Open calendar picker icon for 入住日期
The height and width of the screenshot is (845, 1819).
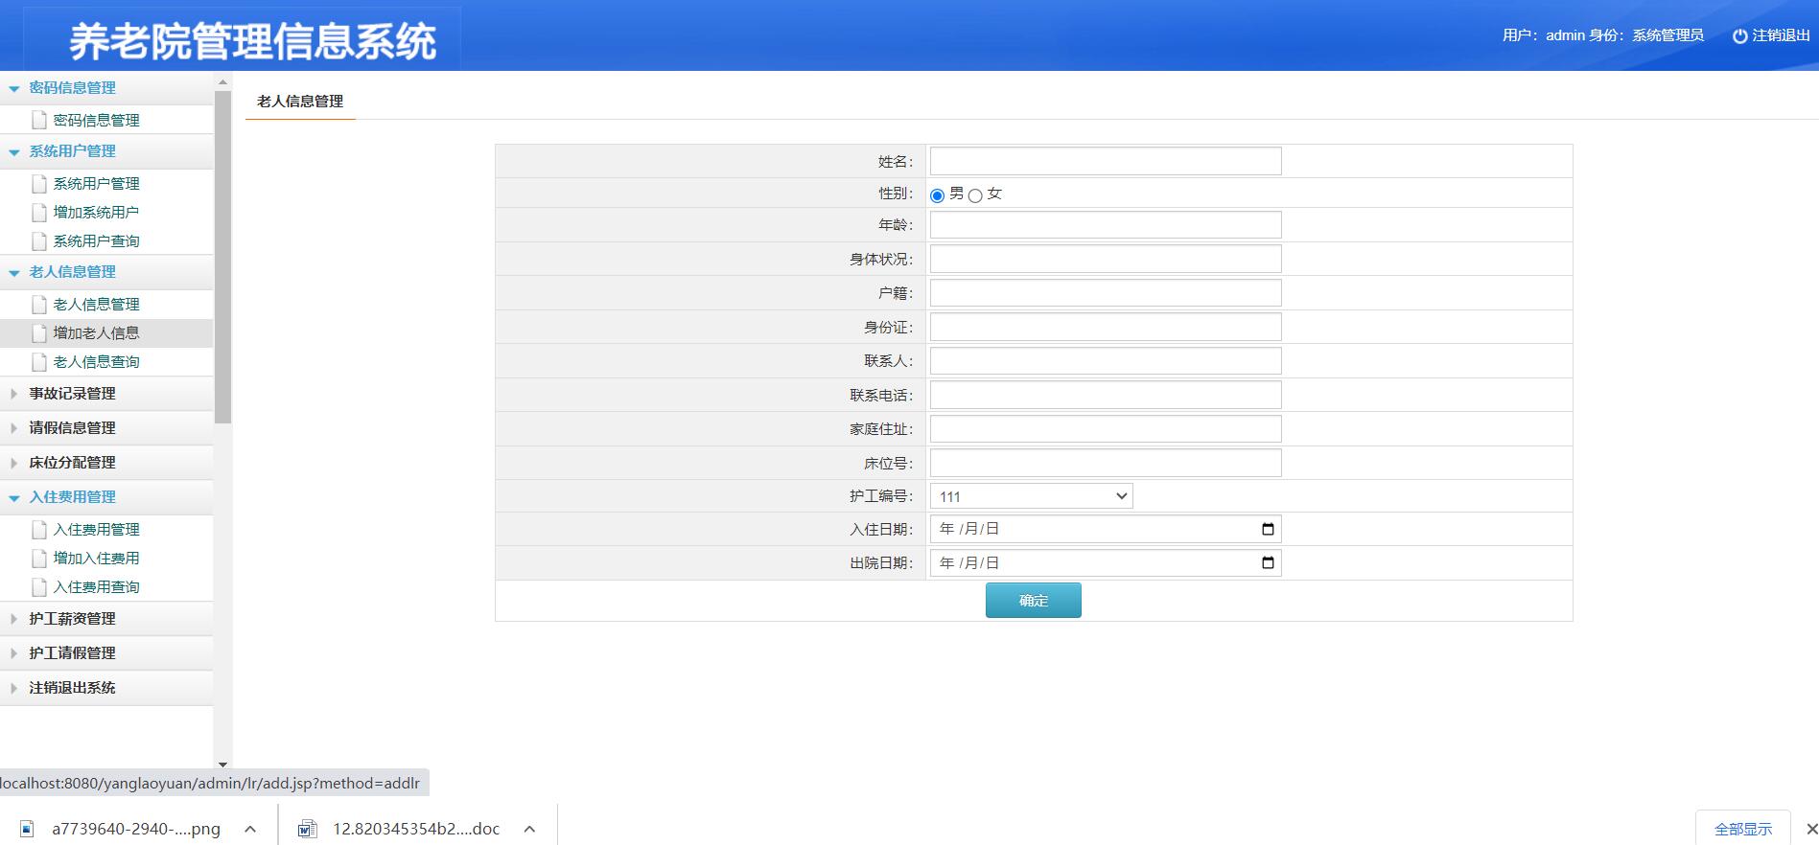click(1268, 529)
